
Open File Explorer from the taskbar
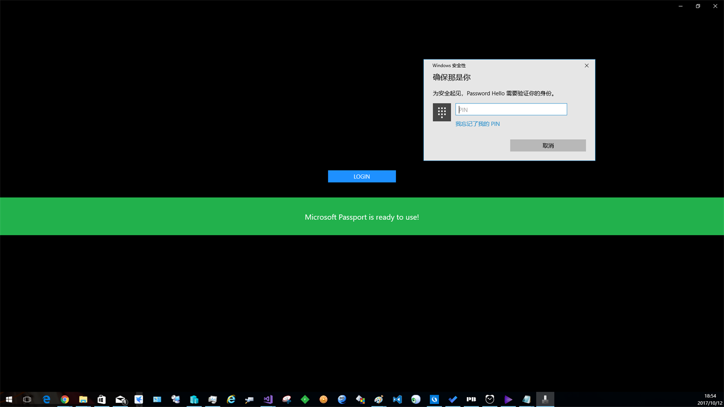tap(83, 399)
